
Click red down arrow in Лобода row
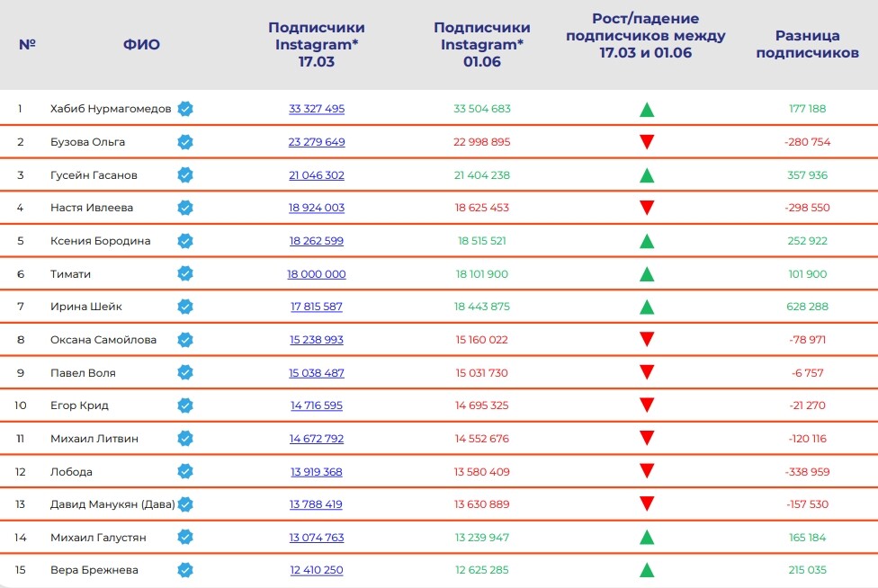coord(646,472)
